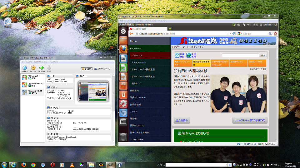Viewport: 300px width, 168px height.
Task: Open Opera icon on Windows taskbar
Action: tap(52, 165)
